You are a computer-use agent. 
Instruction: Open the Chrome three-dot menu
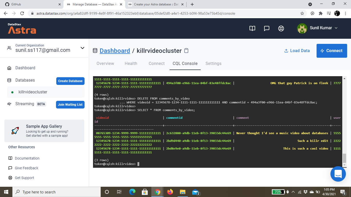pos(345,13)
